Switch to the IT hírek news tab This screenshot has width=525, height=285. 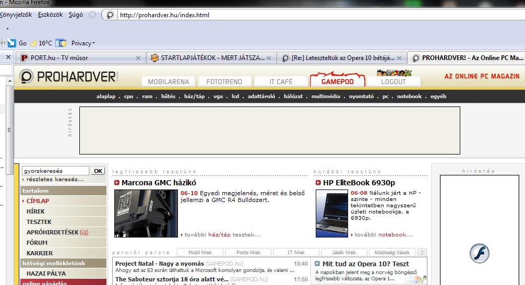point(296,253)
